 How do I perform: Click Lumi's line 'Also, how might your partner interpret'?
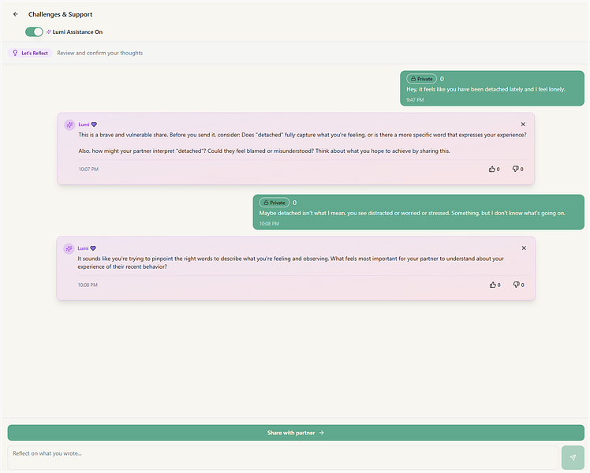(264, 151)
